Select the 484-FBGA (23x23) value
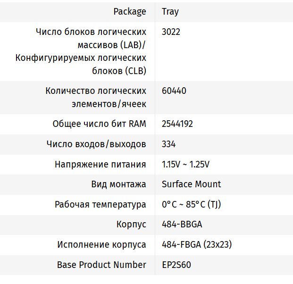The width and height of the screenshot is (293, 284). [197, 245]
